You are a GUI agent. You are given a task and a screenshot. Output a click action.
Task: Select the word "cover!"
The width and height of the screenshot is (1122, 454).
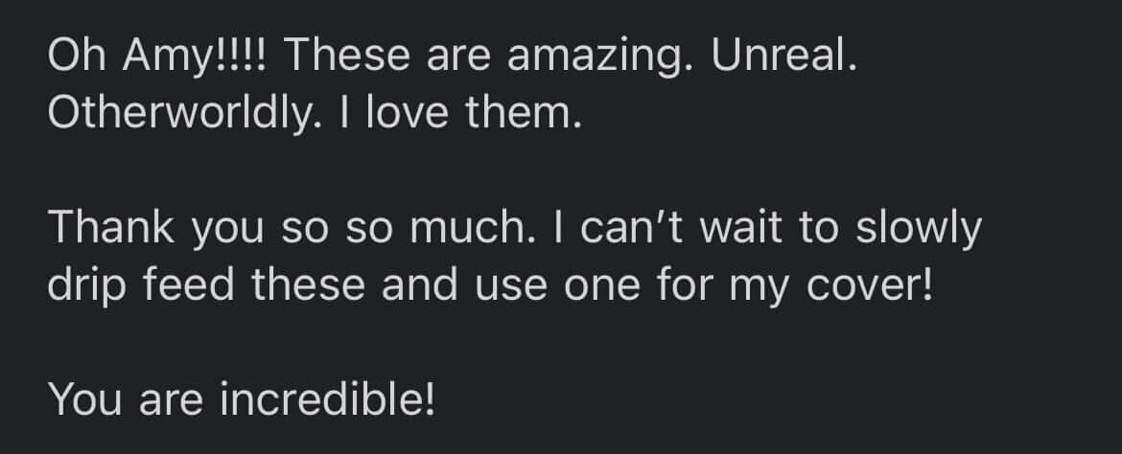pyautogui.click(x=870, y=284)
